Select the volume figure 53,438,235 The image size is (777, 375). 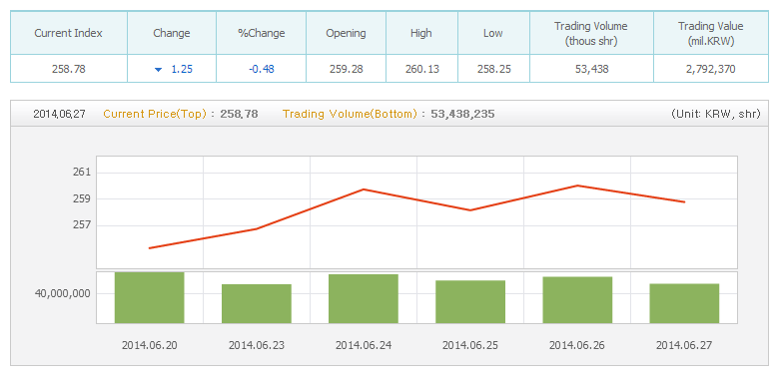[462, 114]
